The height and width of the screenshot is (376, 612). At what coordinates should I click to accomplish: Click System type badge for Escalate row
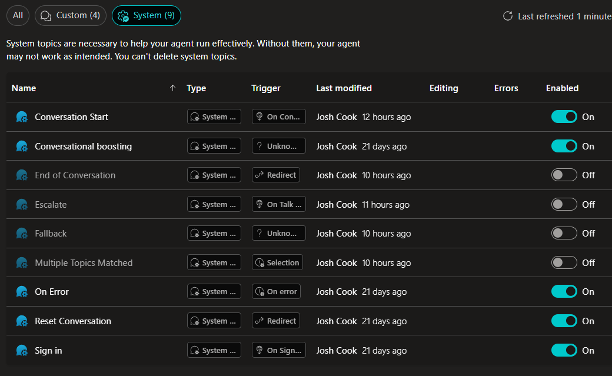point(214,204)
